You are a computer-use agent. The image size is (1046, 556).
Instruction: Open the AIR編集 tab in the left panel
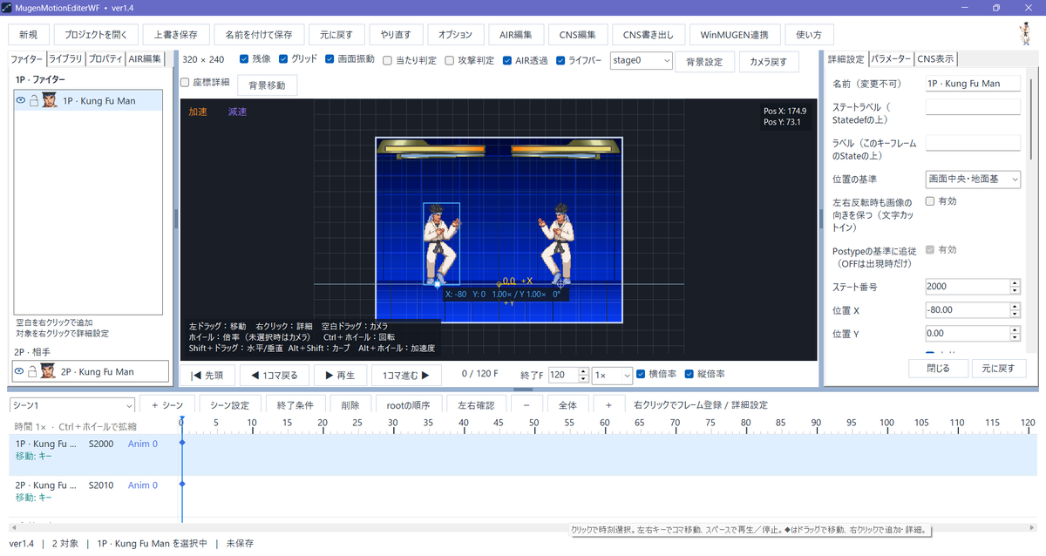click(145, 59)
